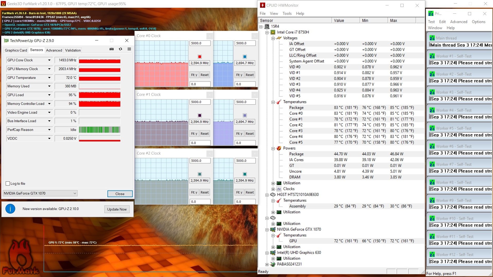Click the red color swatch for Core #0 Clock
Screen dimensions: 493x277
point(200,57)
